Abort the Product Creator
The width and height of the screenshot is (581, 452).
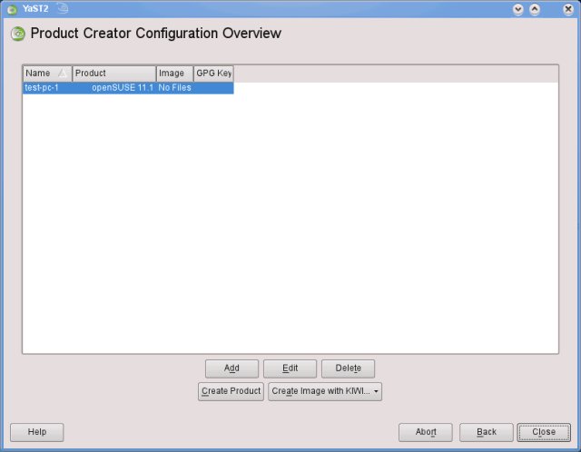426,432
